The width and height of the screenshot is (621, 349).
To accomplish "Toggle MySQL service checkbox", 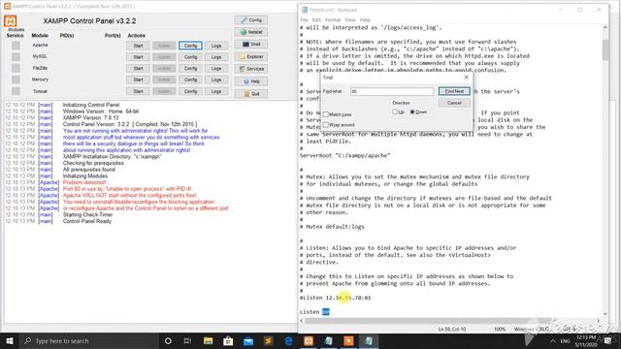I will (x=16, y=57).
